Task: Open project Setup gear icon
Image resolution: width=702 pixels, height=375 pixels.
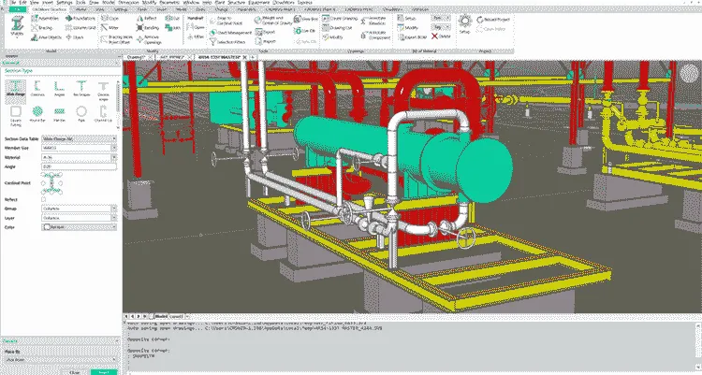Action: pyautogui.click(x=465, y=23)
